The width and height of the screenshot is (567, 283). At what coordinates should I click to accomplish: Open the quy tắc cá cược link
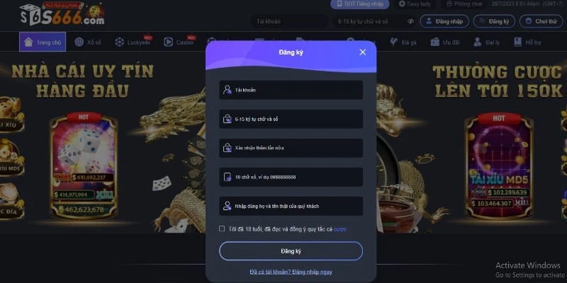tap(340, 229)
